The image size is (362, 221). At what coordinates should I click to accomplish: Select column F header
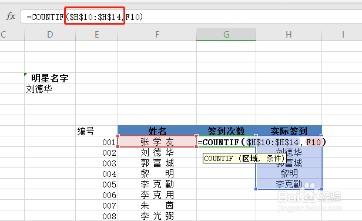[x=157, y=35]
